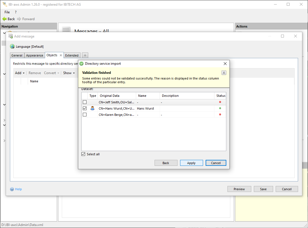308x228 pixels.
Task: Click red status dot for Karen Berge entry
Action: [220, 114]
